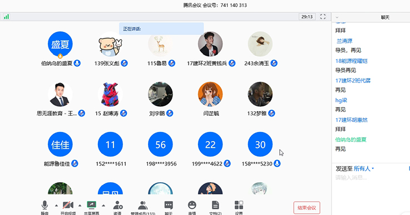Click chat sender name 17建环胡惠然
Viewport: 410px width, 215px height.
(x=352, y=120)
